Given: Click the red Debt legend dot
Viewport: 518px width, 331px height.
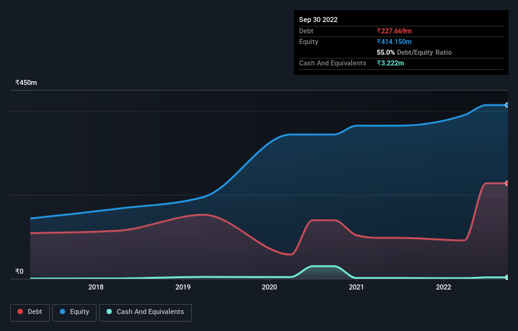Looking at the screenshot, I should [x=20, y=311].
